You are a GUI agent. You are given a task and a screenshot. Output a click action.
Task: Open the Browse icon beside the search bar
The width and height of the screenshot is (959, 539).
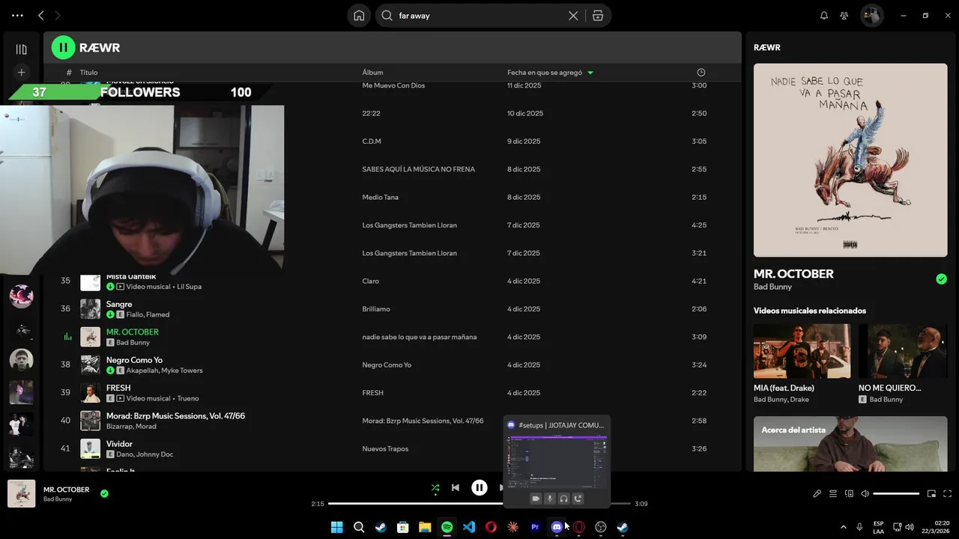coord(598,16)
